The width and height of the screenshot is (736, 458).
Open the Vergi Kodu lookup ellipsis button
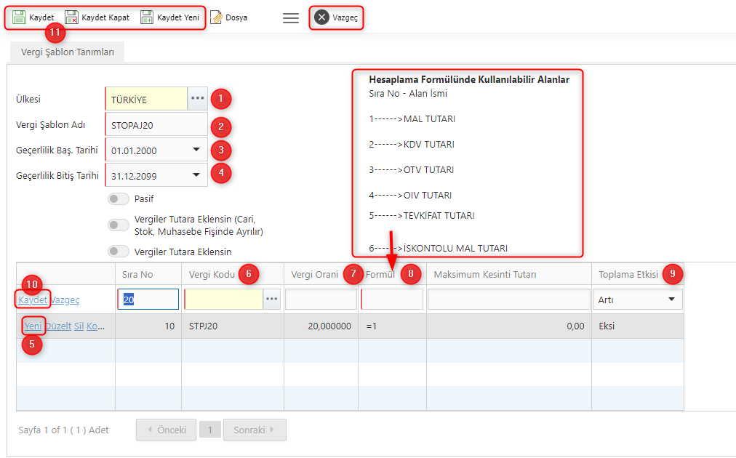click(272, 300)
